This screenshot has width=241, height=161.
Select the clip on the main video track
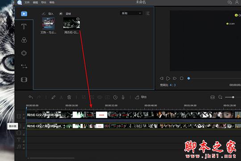pos(133,115)
